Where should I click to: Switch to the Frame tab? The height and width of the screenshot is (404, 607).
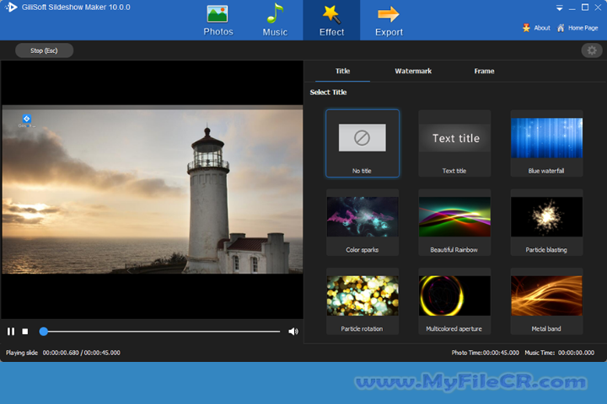484,72
